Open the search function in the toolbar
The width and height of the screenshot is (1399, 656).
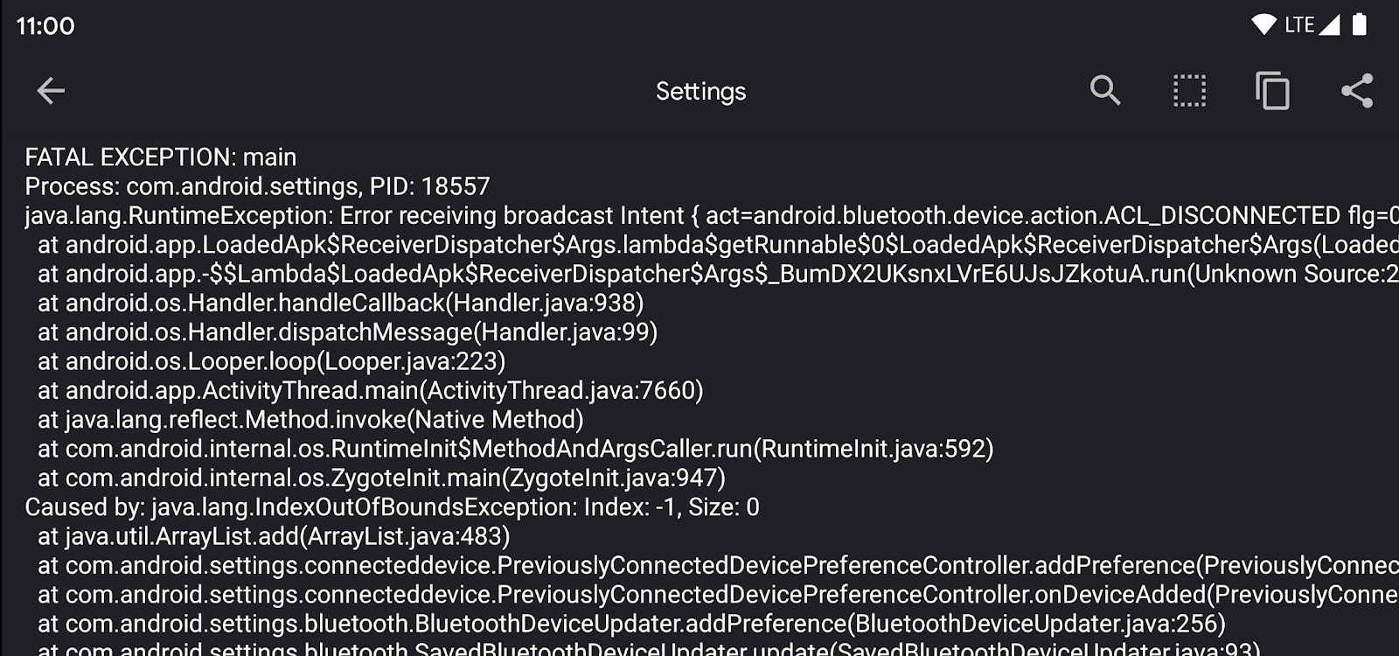point(1104,91)
